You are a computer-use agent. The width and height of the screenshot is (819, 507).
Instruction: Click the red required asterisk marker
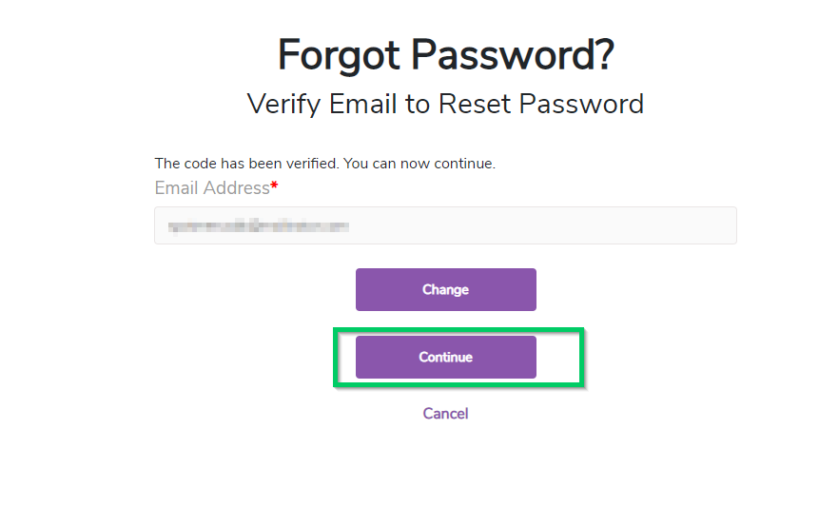tap(274, 187)
